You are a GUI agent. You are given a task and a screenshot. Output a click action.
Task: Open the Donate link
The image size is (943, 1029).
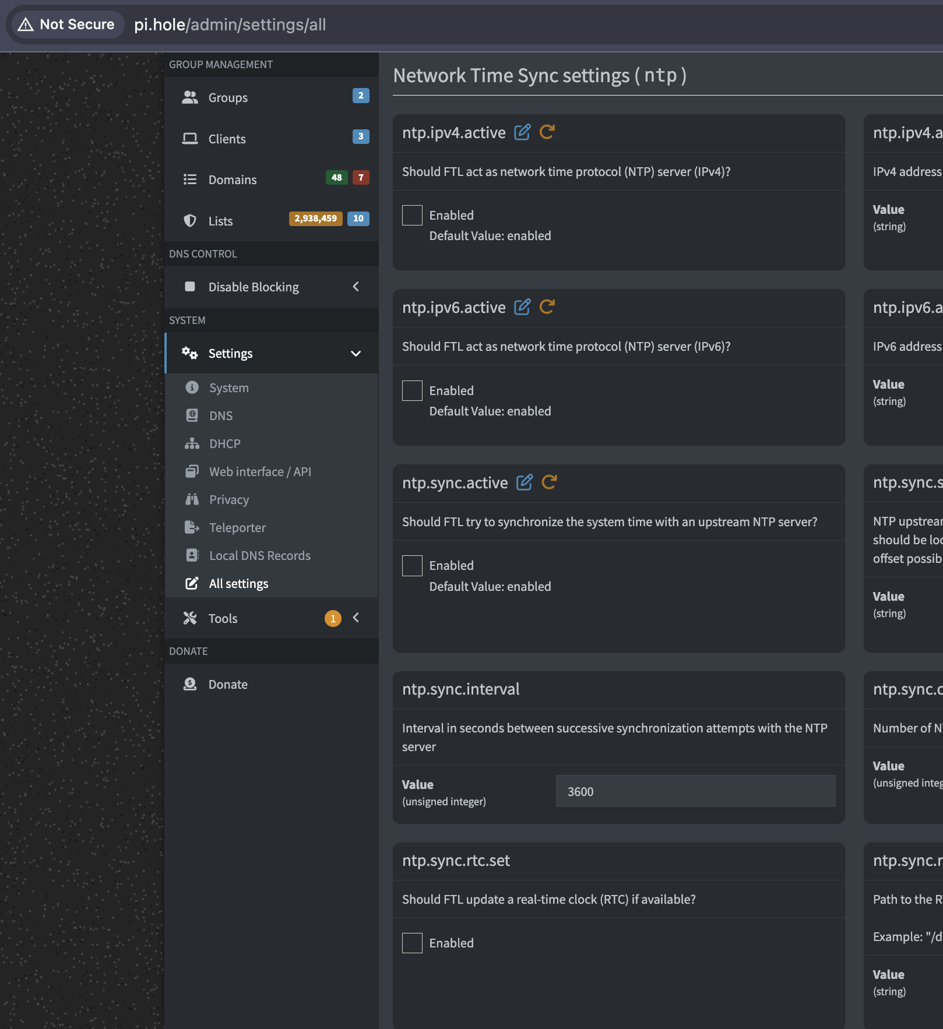point(228,684)
